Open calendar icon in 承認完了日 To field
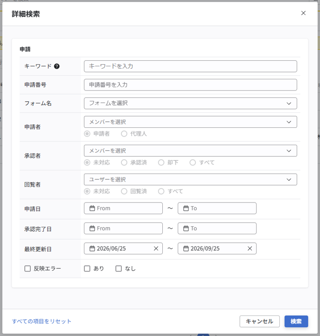This screenshot has width=320, height=336. [186, 228]
